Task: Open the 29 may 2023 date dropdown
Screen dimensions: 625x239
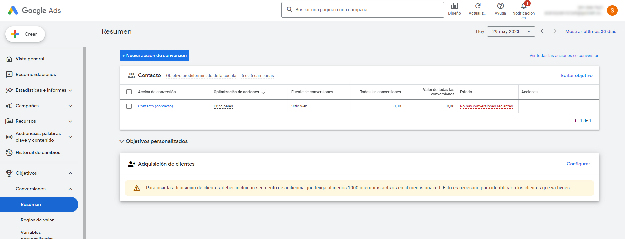Action: pos(511,31)
